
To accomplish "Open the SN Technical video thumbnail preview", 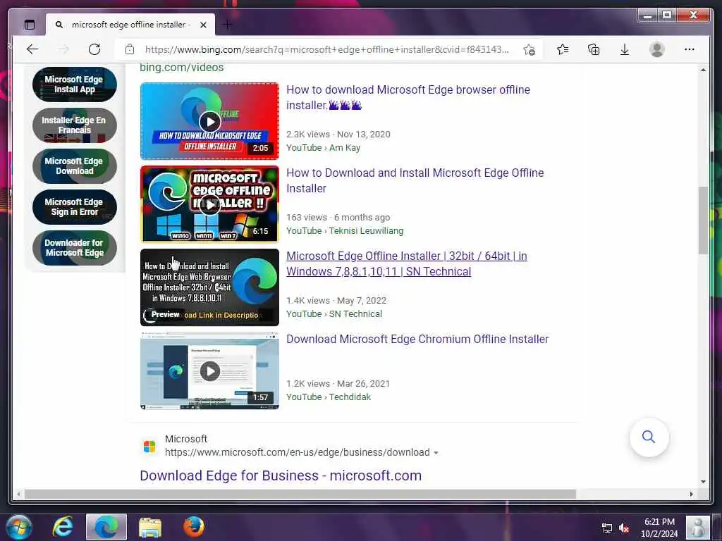I will click(x=209, y=287).
